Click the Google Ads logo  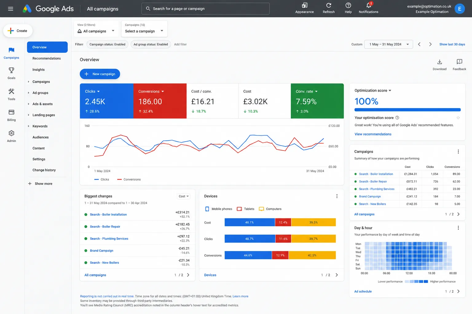(48, 9)
